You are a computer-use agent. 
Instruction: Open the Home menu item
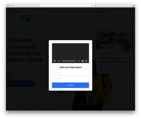tap(49, 12)
